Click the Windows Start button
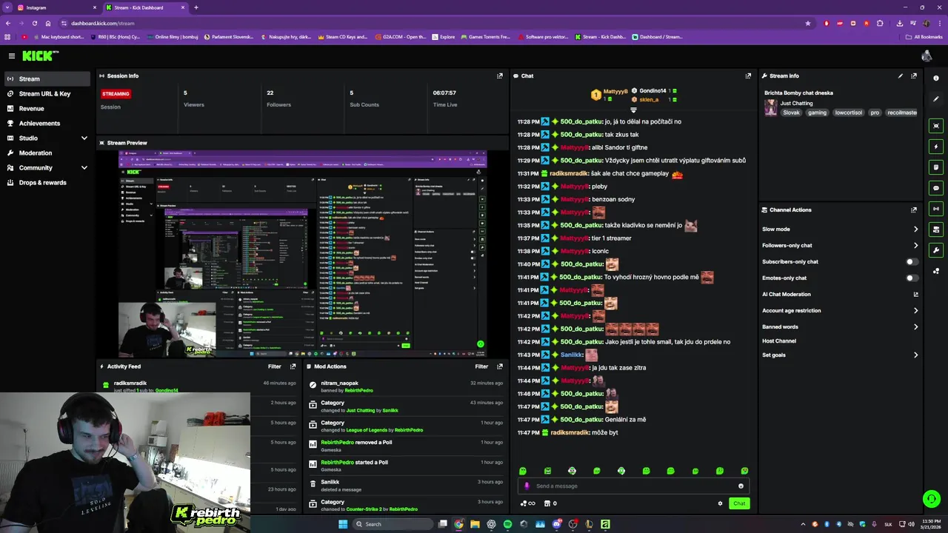Screen dimensions: 948x533 pos(343,524)
